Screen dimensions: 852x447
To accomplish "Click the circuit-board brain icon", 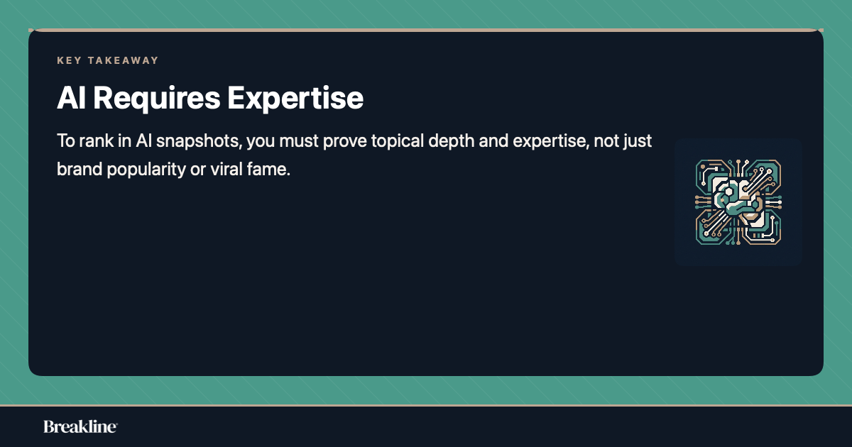I will pos(738,202).
